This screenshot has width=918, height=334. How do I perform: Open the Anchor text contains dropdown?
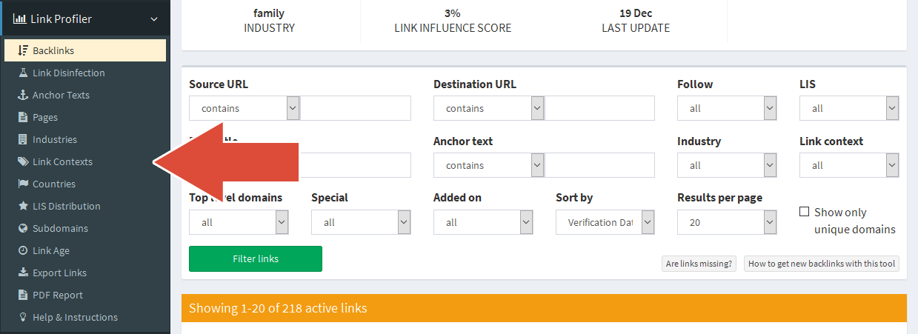[x=489, y=165]
